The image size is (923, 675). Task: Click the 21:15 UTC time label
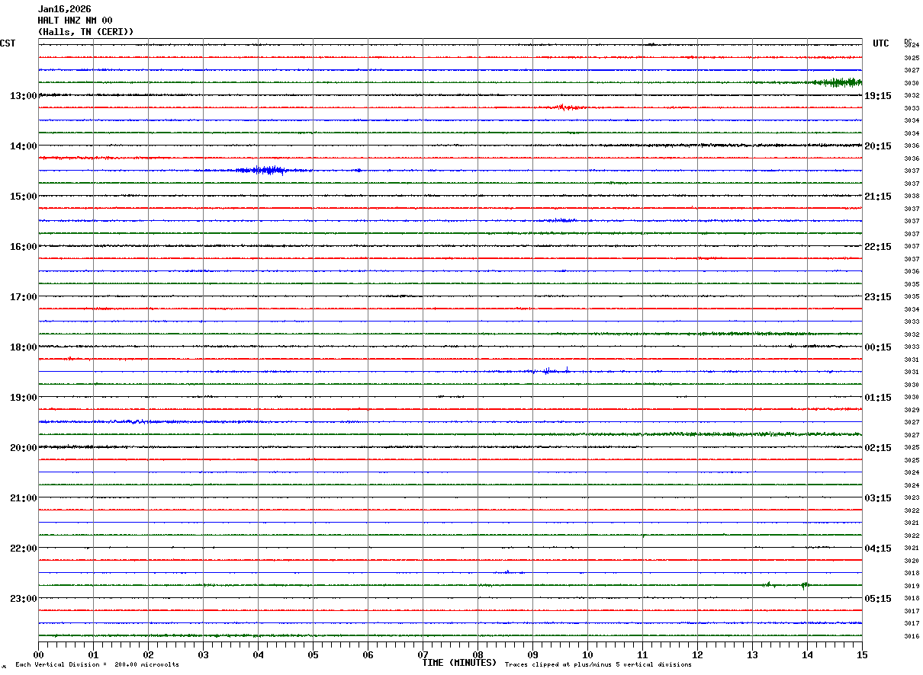pyautogui.click(x=878, y=197)
